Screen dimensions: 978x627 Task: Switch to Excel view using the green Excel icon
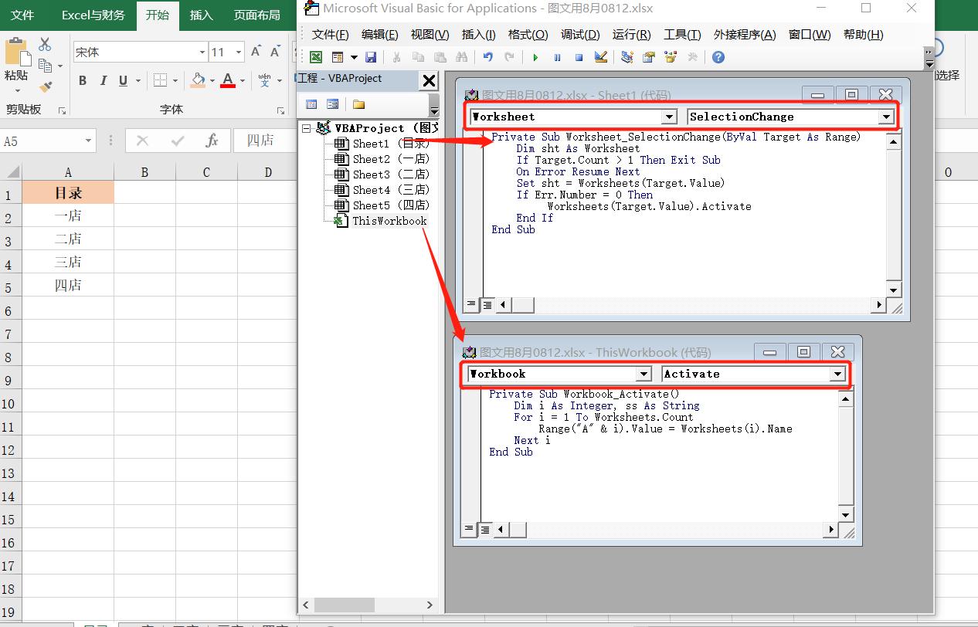point(316,57)
